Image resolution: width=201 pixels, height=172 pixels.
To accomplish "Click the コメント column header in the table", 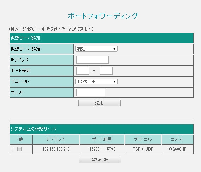I will tap(177, 139).
